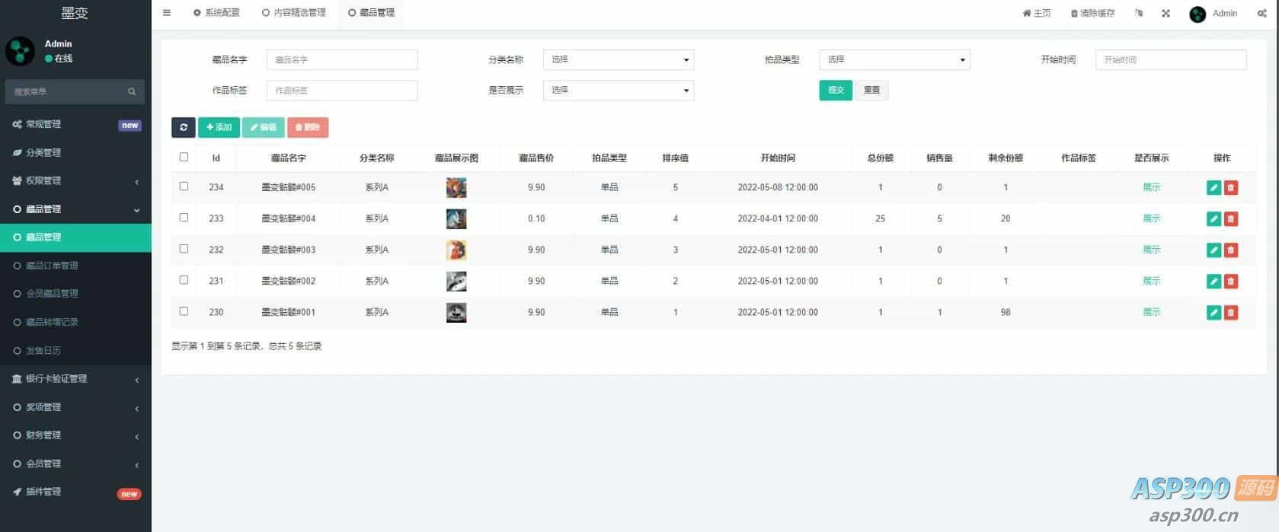Open the thumbnail image for 墨变骷髅#005
Screen dimensions: 1279x532
click(456, 187)
